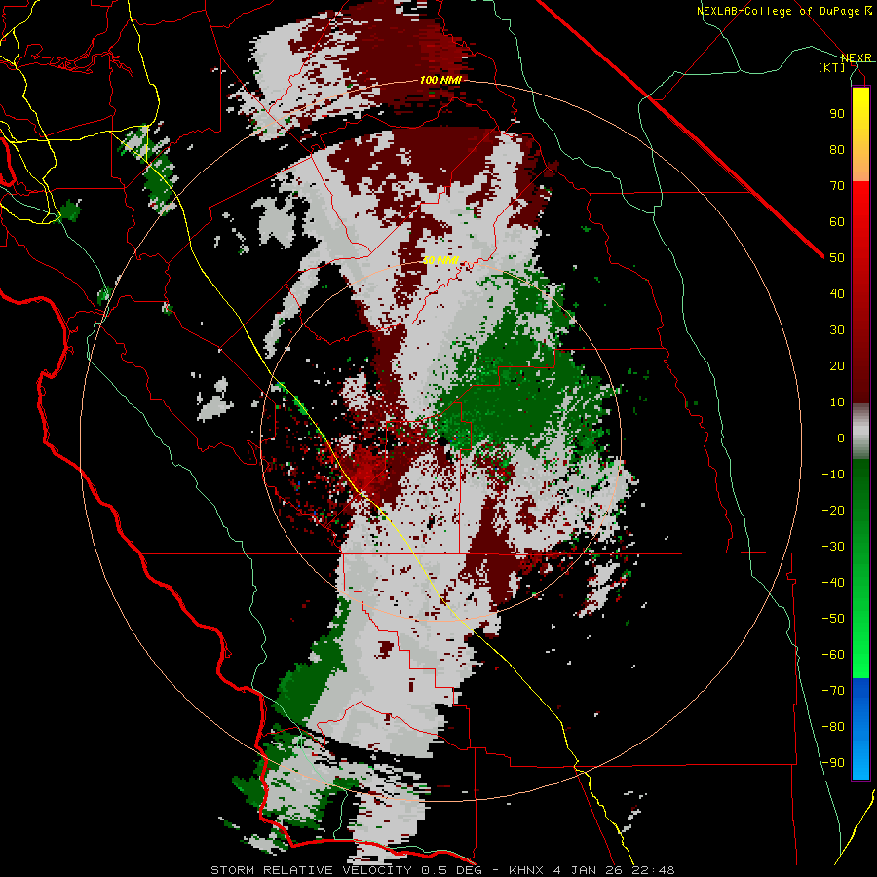This screenshot has width=877, height=877.
Task: Click the 10 value on the velocity scale
Action: (837, 402)
